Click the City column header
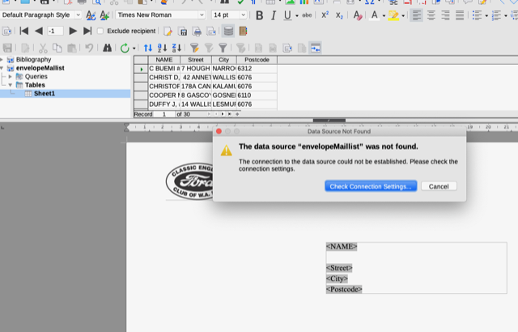This screenshot has height=332, width=518. click(224, 60)
